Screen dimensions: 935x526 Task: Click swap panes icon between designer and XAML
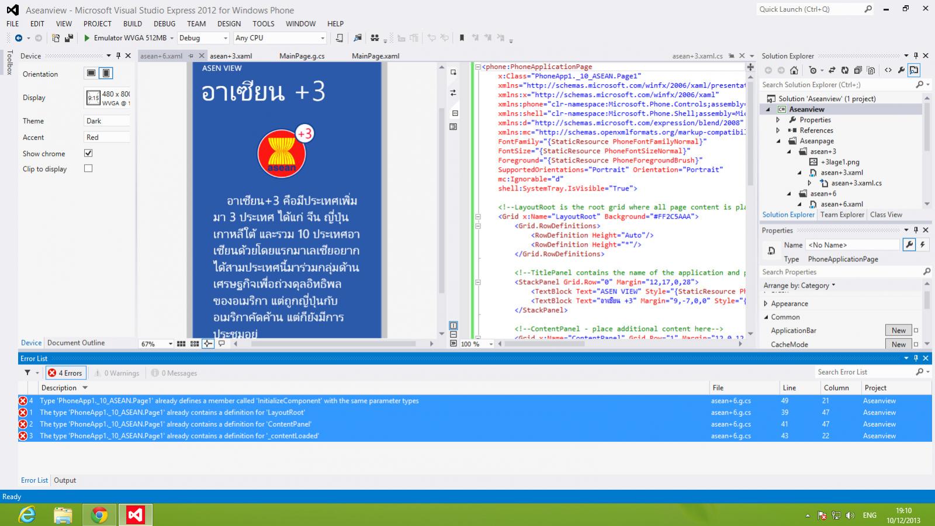453,92
